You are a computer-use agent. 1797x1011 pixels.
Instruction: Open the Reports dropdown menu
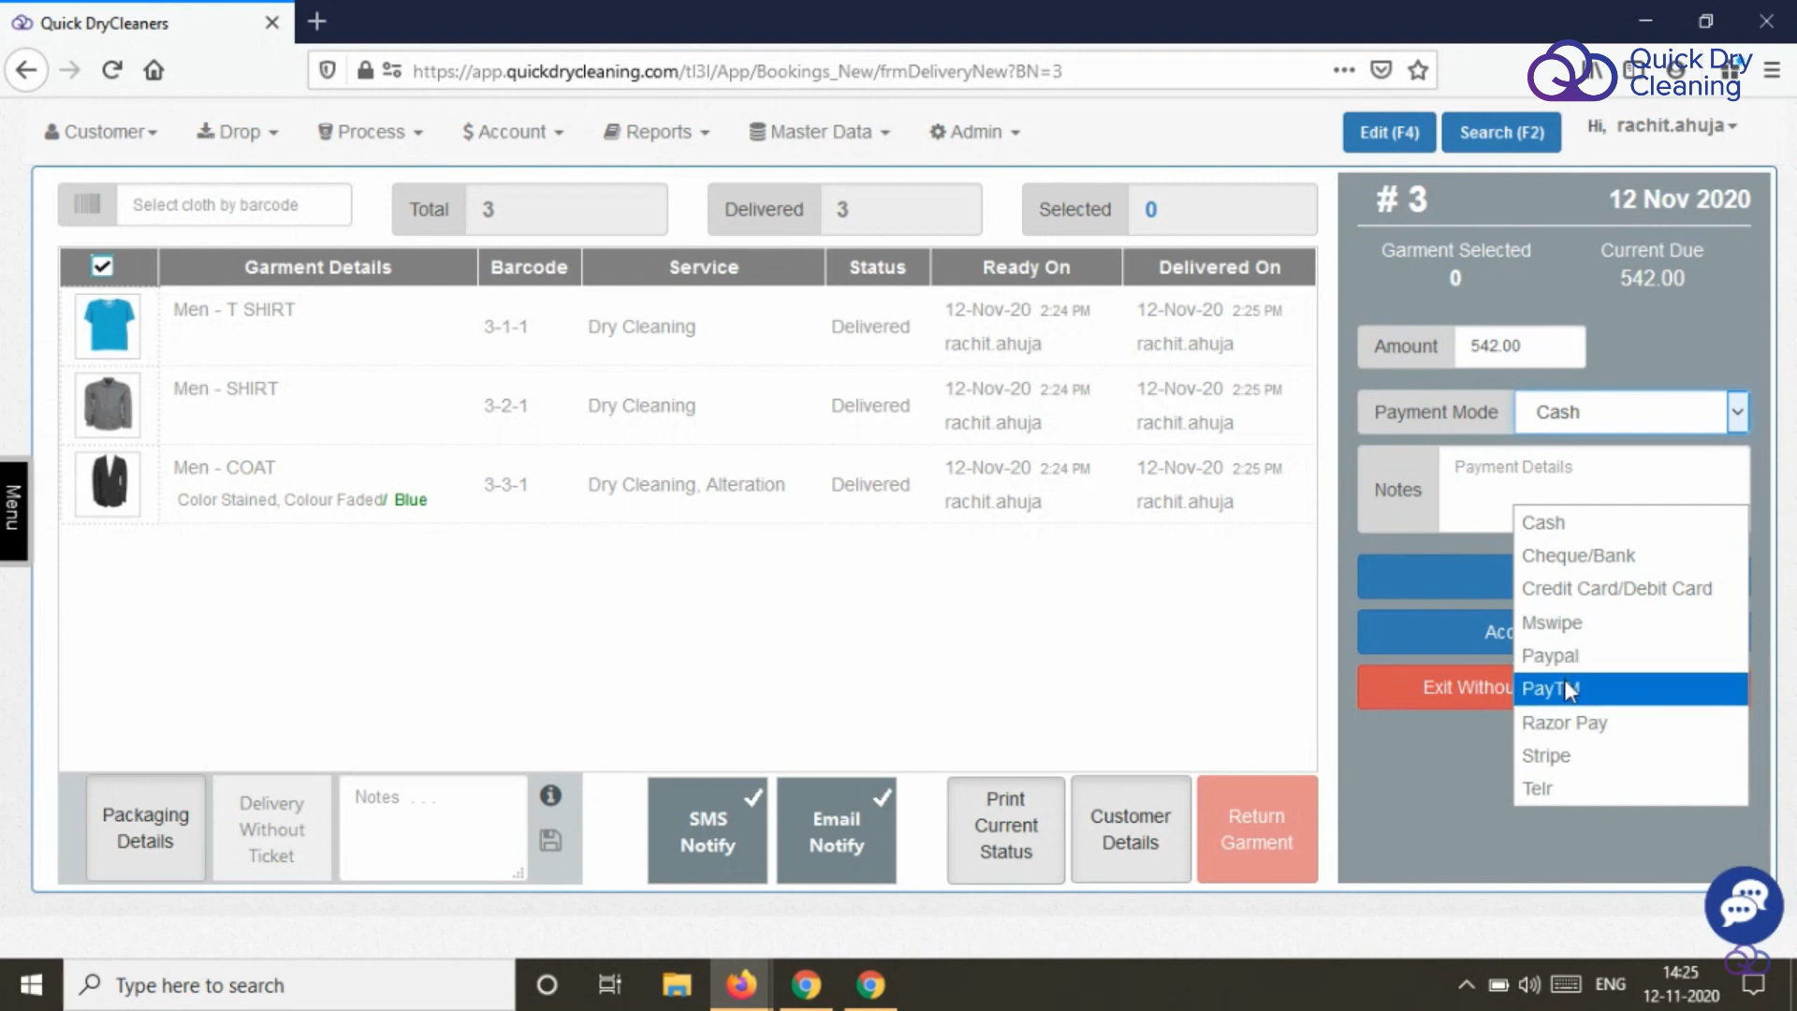pos(657,132)
